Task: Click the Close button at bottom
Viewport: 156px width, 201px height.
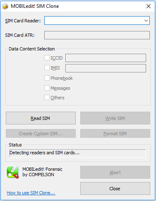Action: pyautogui.click(x=115, y=189)
